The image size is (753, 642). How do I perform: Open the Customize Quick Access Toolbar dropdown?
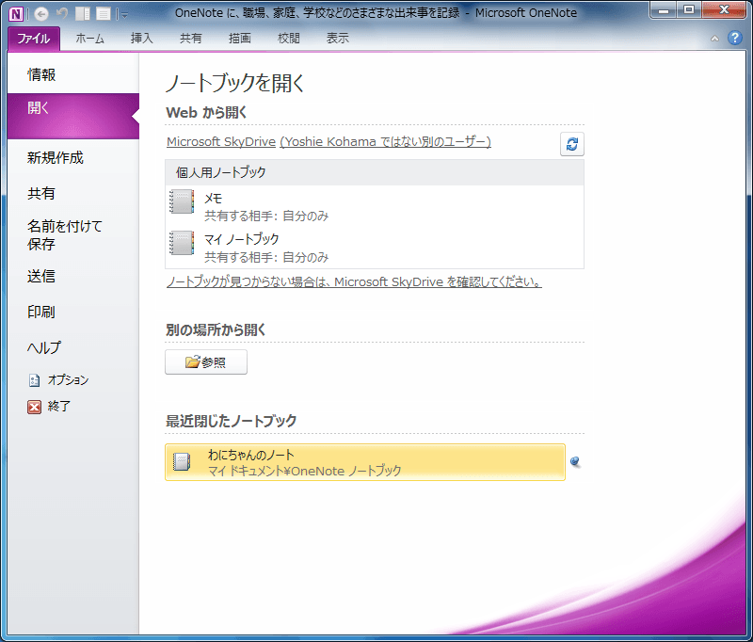click(124, 15)
